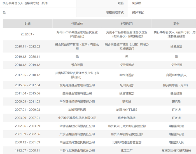Click position 电脑部人员

(176, 142)
